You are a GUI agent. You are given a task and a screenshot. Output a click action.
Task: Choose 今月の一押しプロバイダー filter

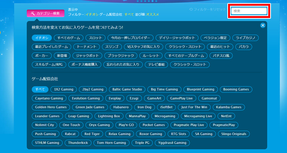click(x=130, y=38)
